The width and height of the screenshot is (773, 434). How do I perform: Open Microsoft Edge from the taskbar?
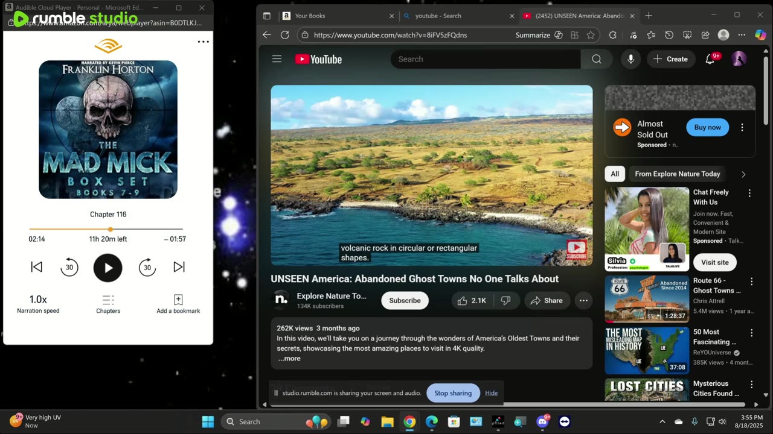432,421
